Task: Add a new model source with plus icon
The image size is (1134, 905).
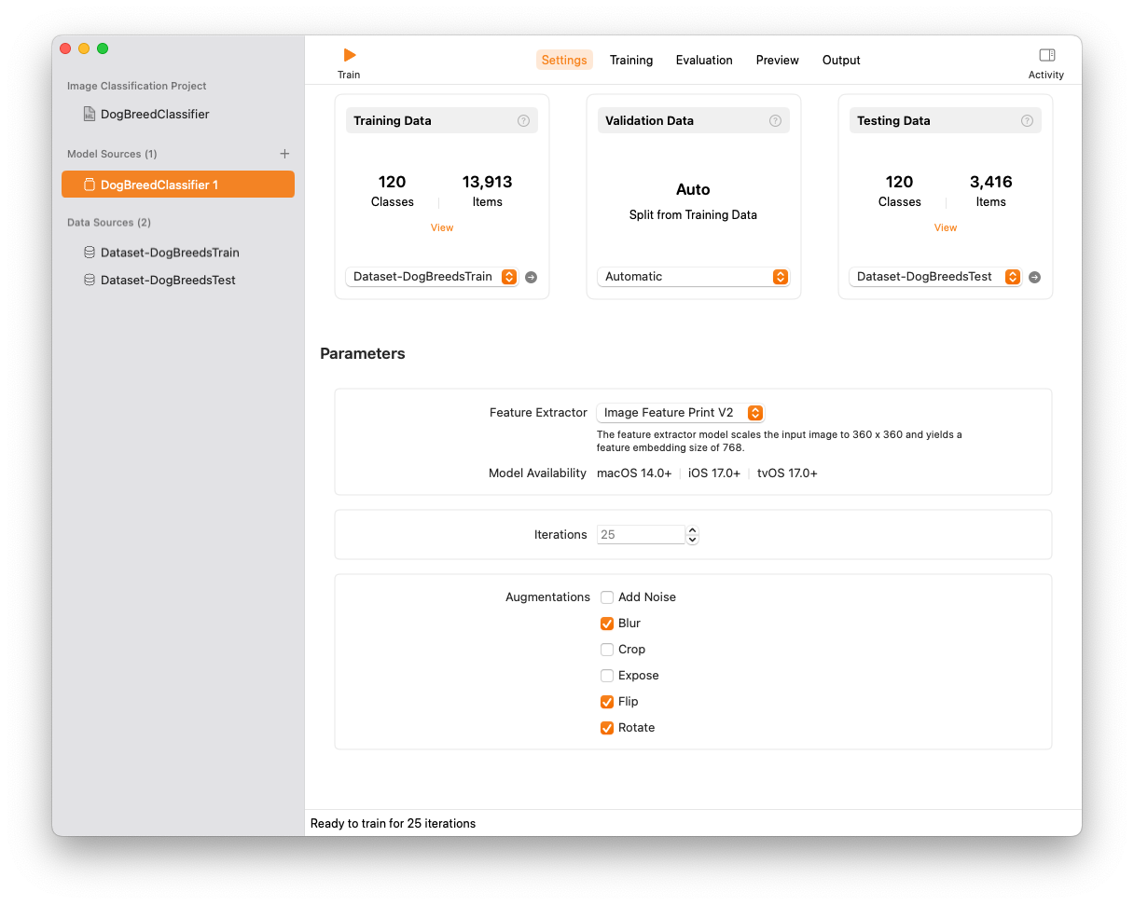Action: click(284, 154)
